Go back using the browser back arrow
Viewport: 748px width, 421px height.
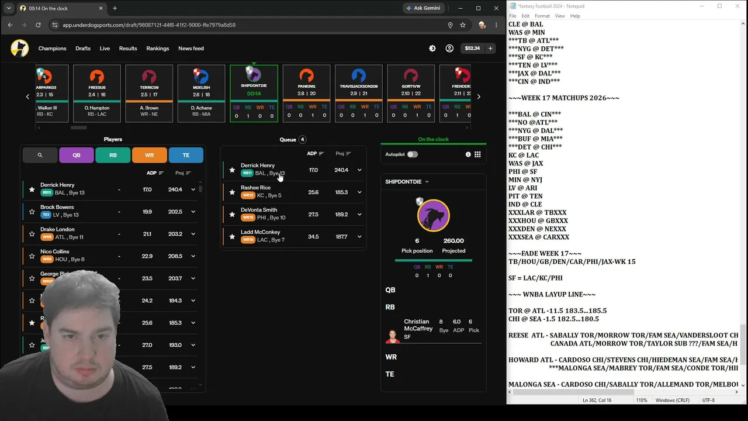(10, 25)
